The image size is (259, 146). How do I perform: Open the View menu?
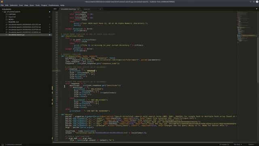click(x=26, y=5)
